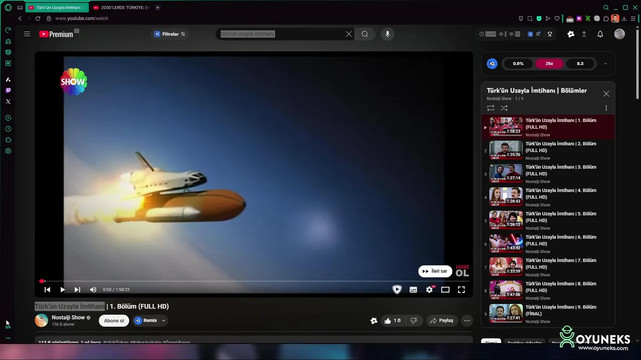The width and height of the screenshot is (641, 360).
Task: Play the video
Action: [x=63, y=289]
